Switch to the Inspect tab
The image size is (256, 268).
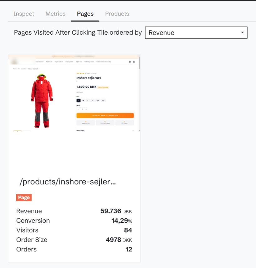[x=24, y=14]
